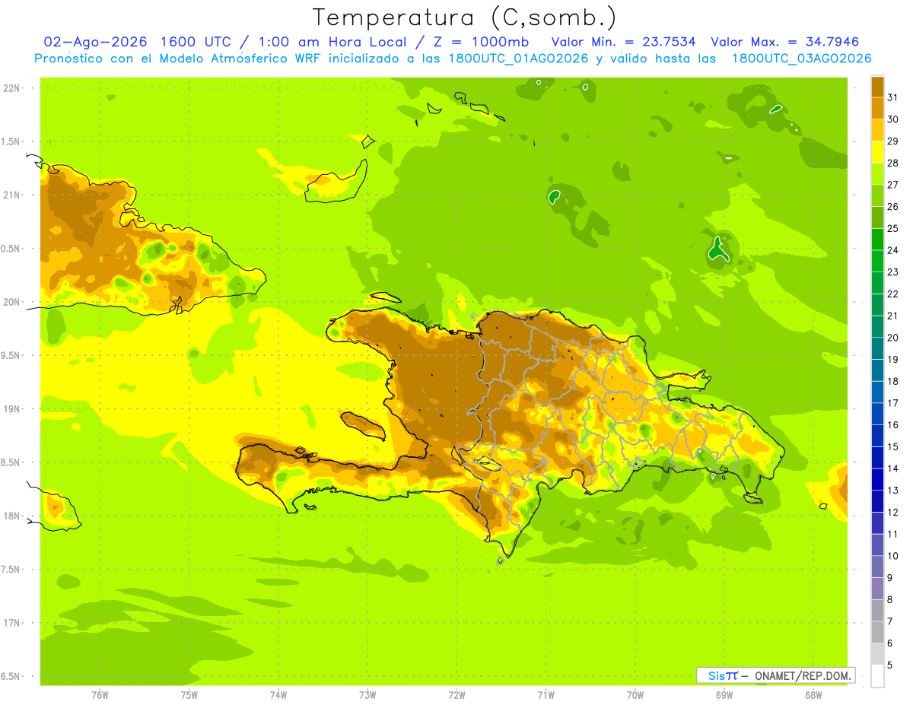Pick the green legend swatch between 24 and 25

tap(877, 240)
